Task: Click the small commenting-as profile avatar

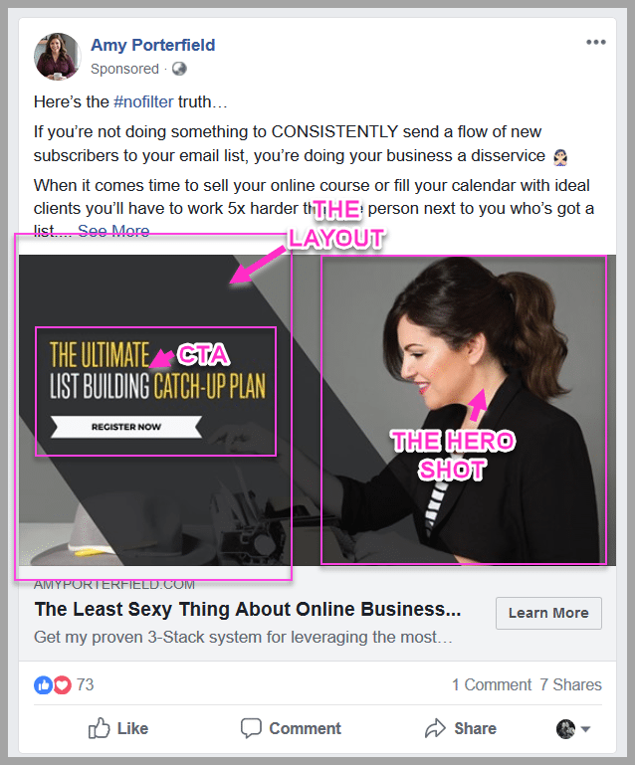Action: [565, 729]
